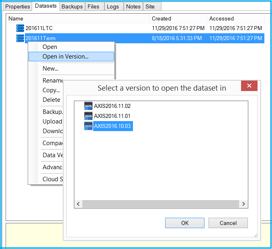Open the Notes tab

[x=133, y=6]
